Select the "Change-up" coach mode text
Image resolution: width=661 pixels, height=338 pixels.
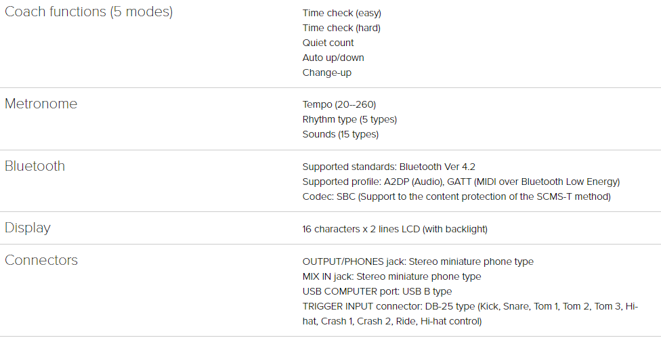(x=326, y=72)
